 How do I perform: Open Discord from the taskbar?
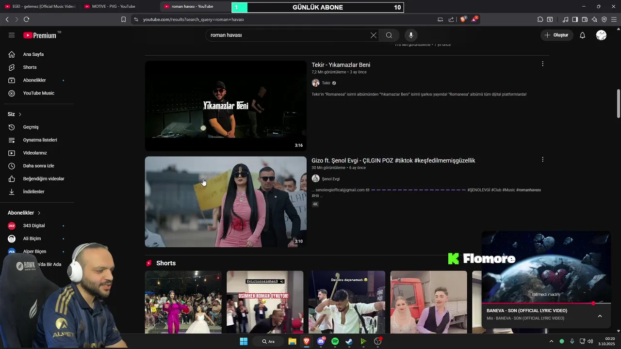tap(321, 341)
